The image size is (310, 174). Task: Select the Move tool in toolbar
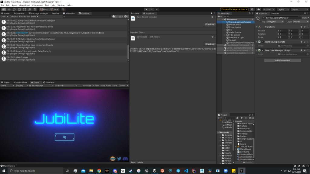[x=9, y=9]
